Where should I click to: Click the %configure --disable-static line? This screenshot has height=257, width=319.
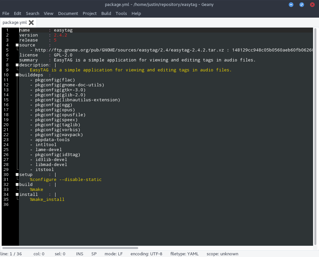tap(66, 180)
